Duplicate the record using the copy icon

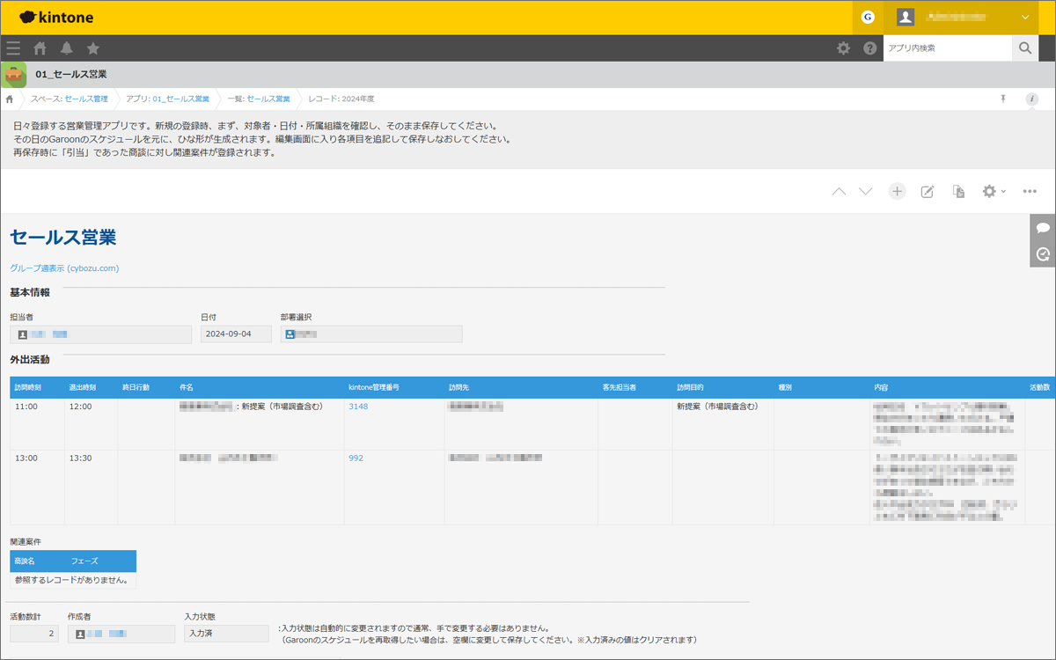coord(958,192)
